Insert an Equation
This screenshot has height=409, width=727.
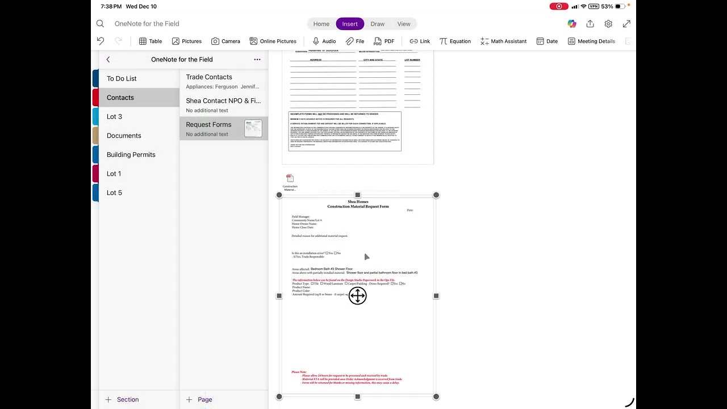[x=455, y=41]
